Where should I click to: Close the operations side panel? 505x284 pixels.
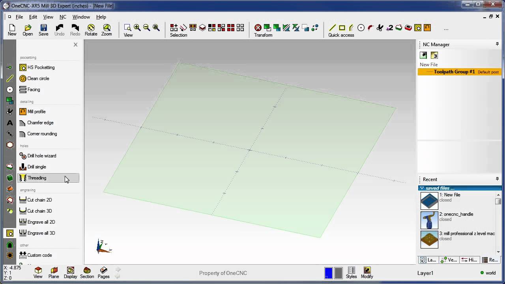coord(75,45)
